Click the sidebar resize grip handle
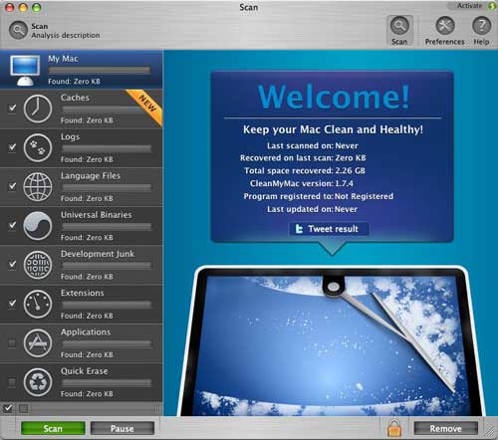This screenshot has height=440, width=498. (x=158, y=409)
